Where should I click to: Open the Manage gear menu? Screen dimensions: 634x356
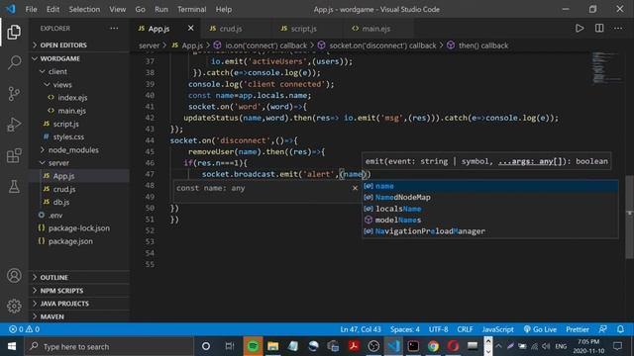pos(14,306)
